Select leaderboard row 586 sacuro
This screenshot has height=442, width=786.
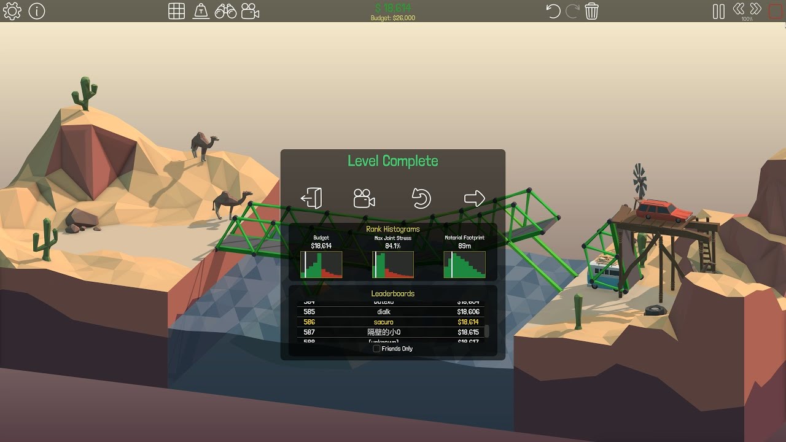tap(391, 322)
